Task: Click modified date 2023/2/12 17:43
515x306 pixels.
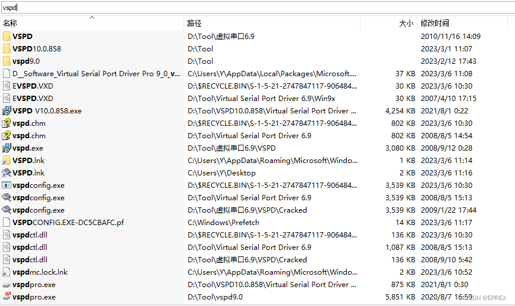Action: pos(448,61)
